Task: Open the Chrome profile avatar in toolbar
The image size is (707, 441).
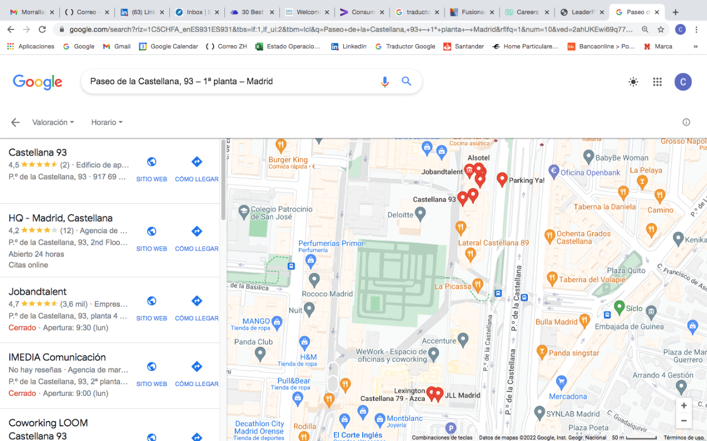Action: [680, 29]
